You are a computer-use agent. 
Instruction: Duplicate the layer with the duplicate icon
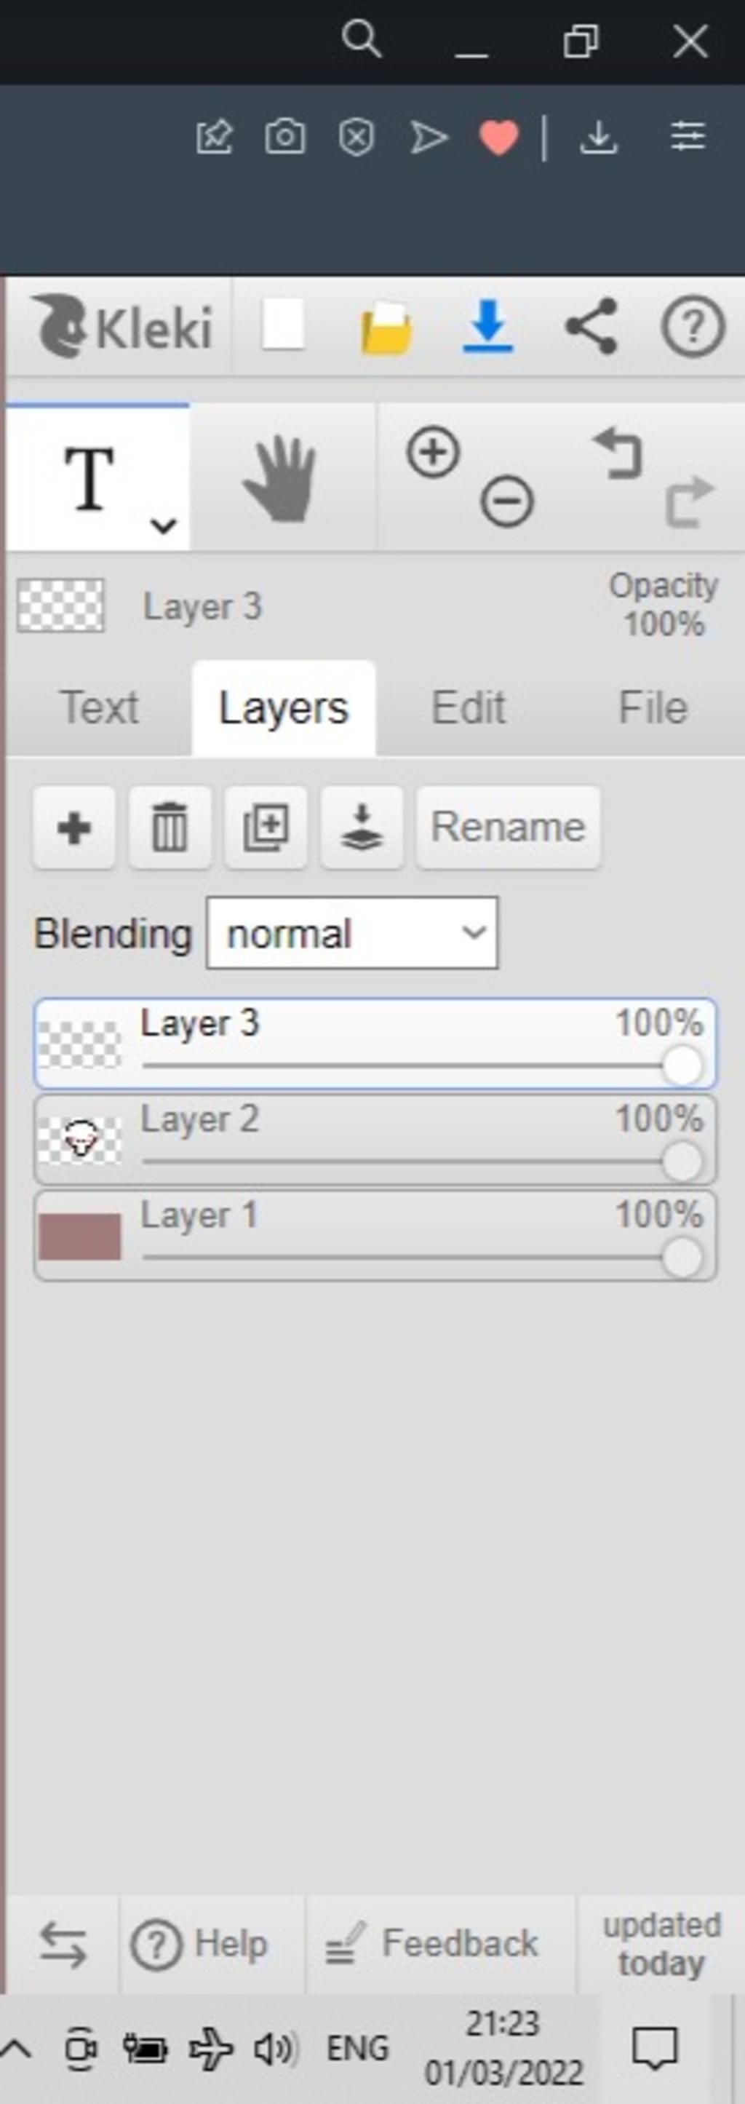click(x=266, y=827)
